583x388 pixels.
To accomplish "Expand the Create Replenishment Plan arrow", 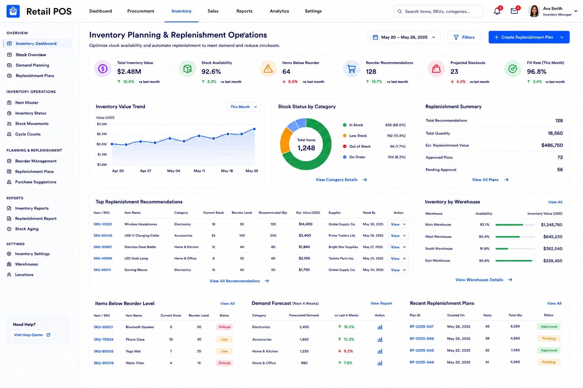I will coord(562,37).
